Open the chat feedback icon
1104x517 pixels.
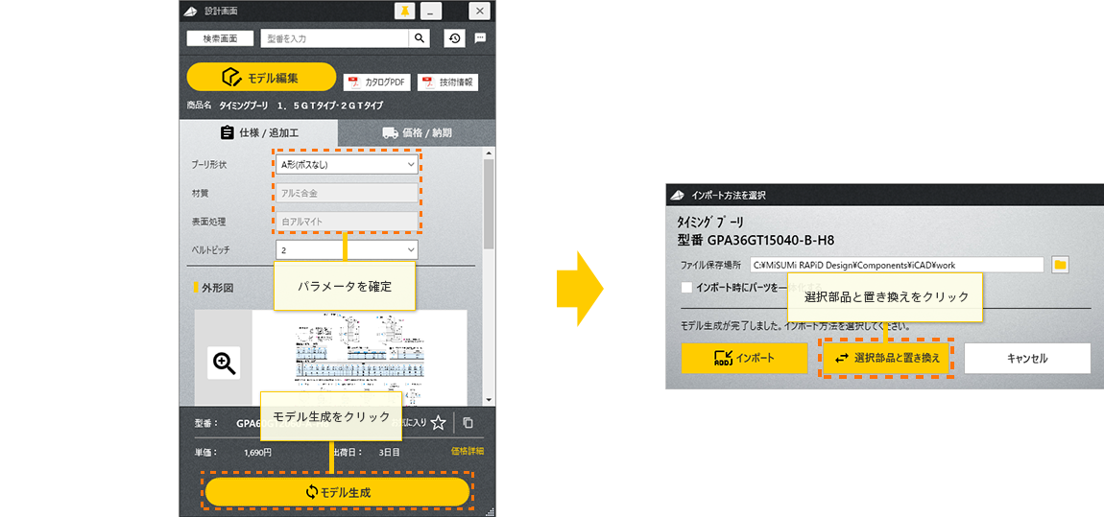click(480, 38)
